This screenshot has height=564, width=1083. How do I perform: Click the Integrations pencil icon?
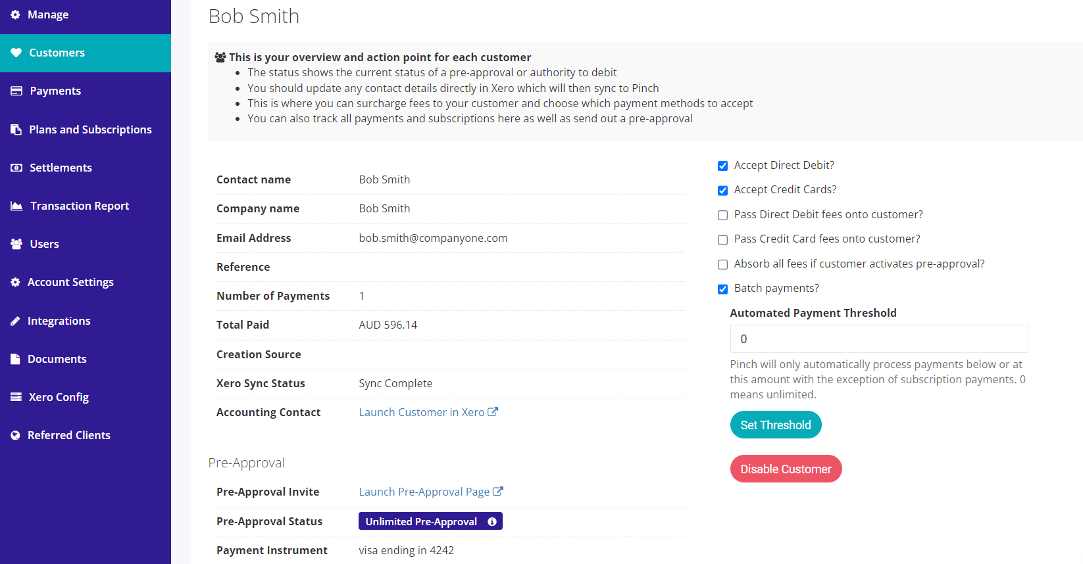tap(15, 321)
